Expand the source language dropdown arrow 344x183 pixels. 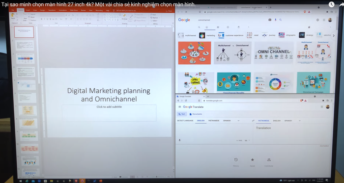(x=238, y=121)
